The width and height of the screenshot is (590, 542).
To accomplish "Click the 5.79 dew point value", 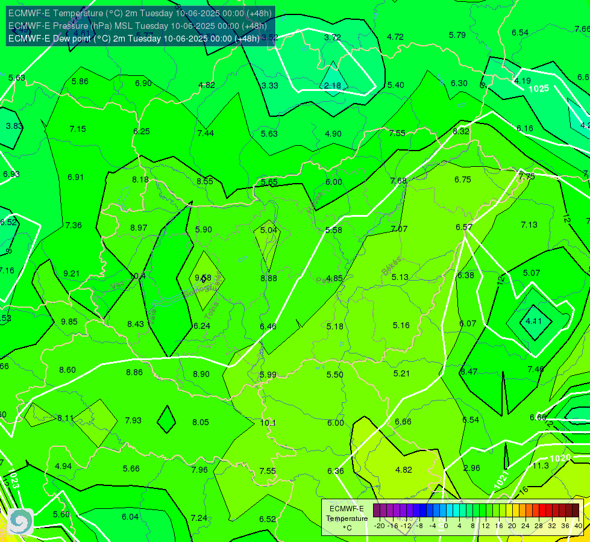I will pos(457,35).
